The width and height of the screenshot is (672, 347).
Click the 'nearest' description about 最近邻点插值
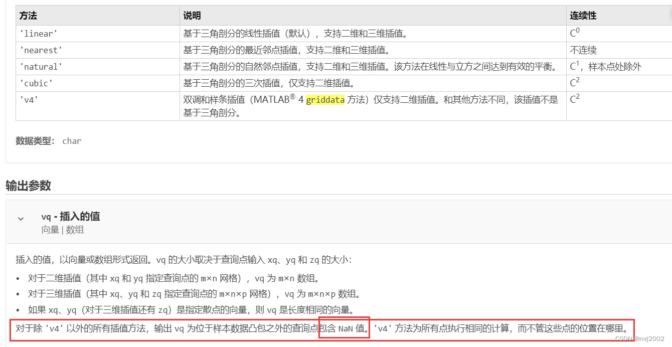286,50
